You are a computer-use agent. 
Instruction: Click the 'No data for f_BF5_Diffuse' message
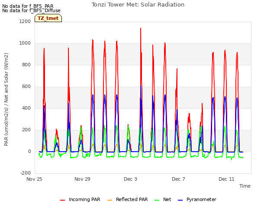(31, 10)
